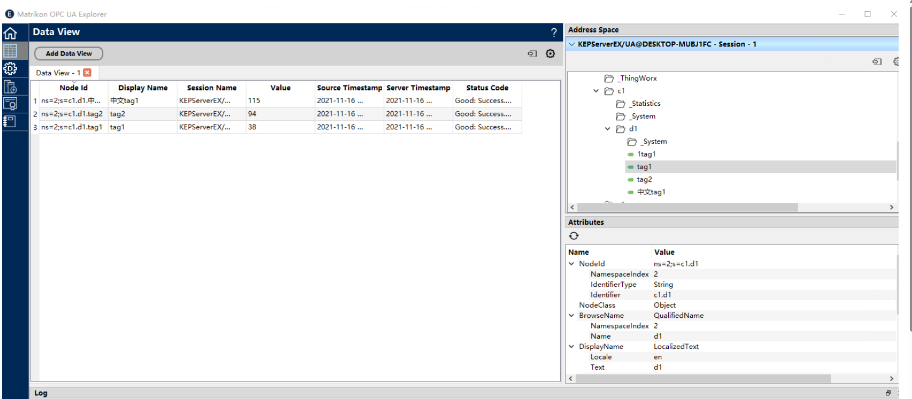Collapse the BrowseName attribute group
The height and width of the screenshot is (399, 912).
coord(571,315)
